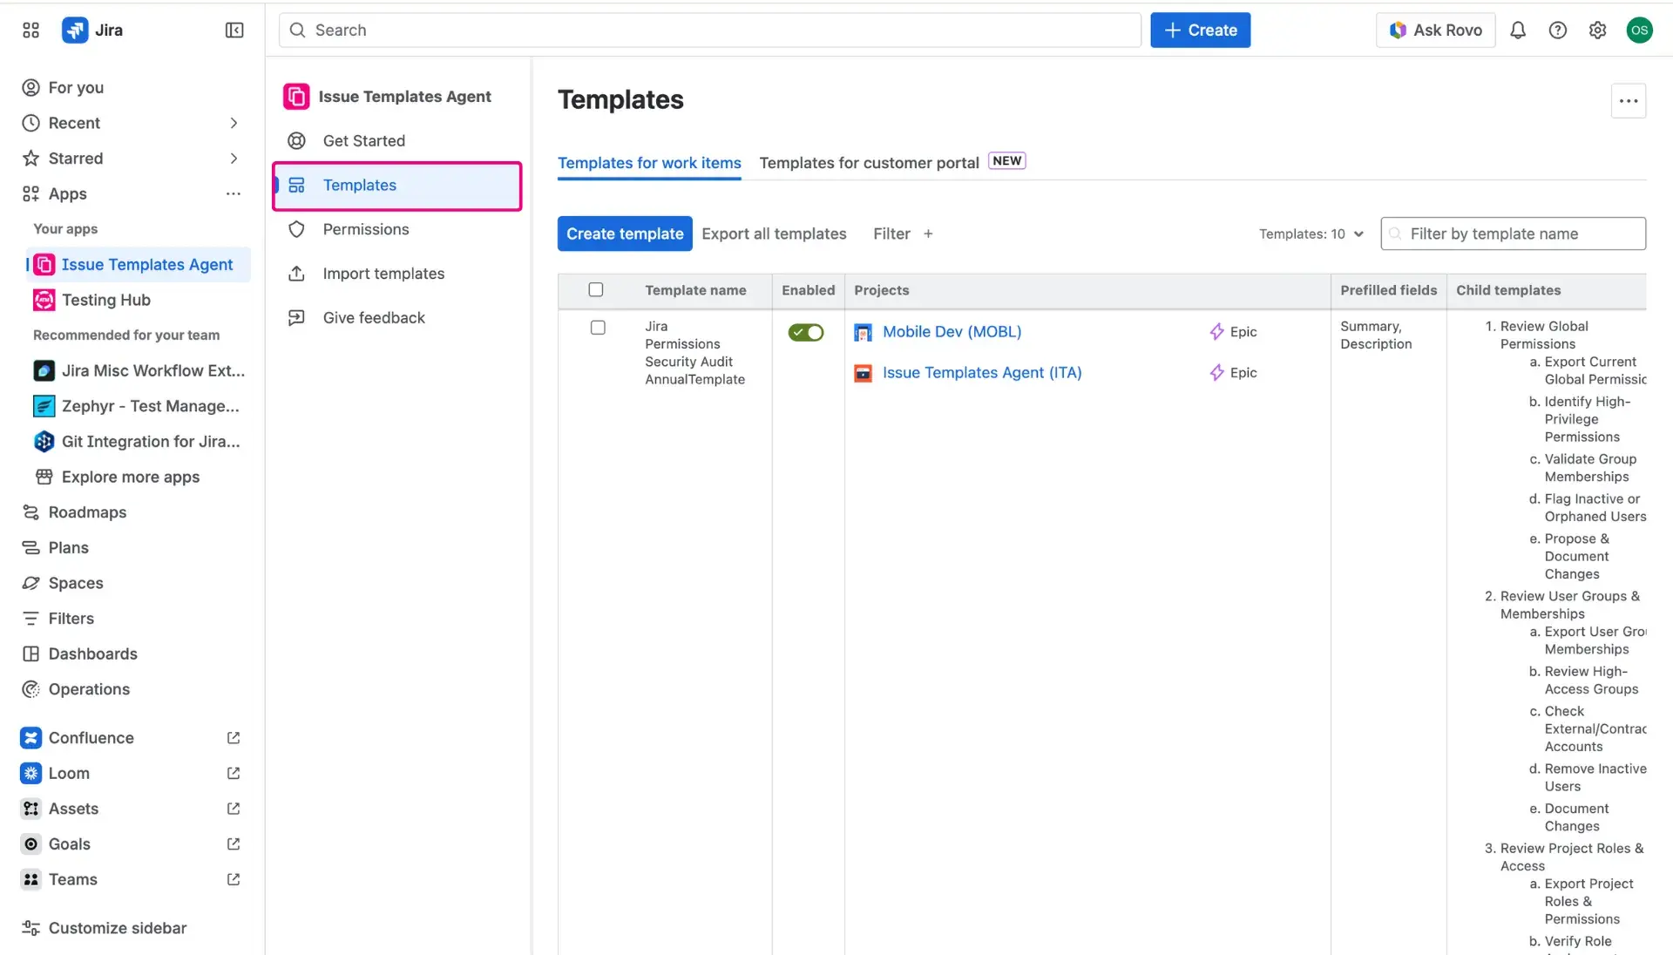Screen dimensions: 1673x955
Task: Disable the Jira Permissions Security Audit template
Action: [x=805, y=333]
